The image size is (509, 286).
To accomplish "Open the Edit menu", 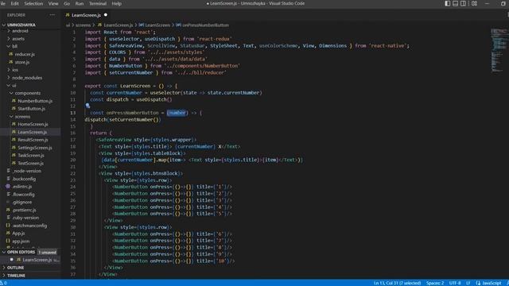I will [x=14, y=3].
